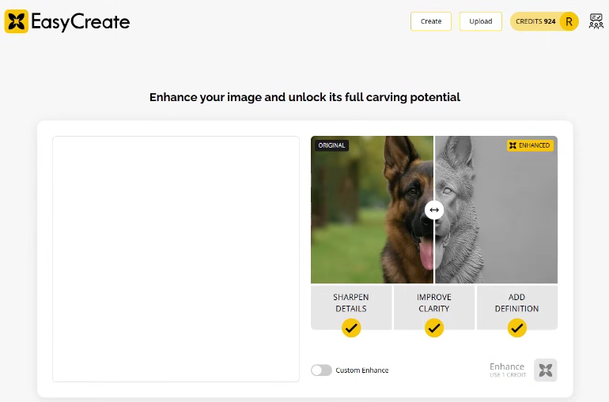Uncheck the Improve Clarity yellow checkmark
The height and width of the screenshot is (402, 609).
click(433, 328)
